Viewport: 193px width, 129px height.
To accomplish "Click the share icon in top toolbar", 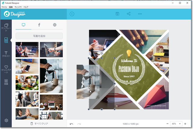I will [x=129, y=14].
